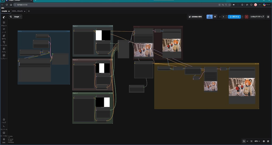The image size is (272, 145).
Task: Reload the browser page
Action: point(7,5)
